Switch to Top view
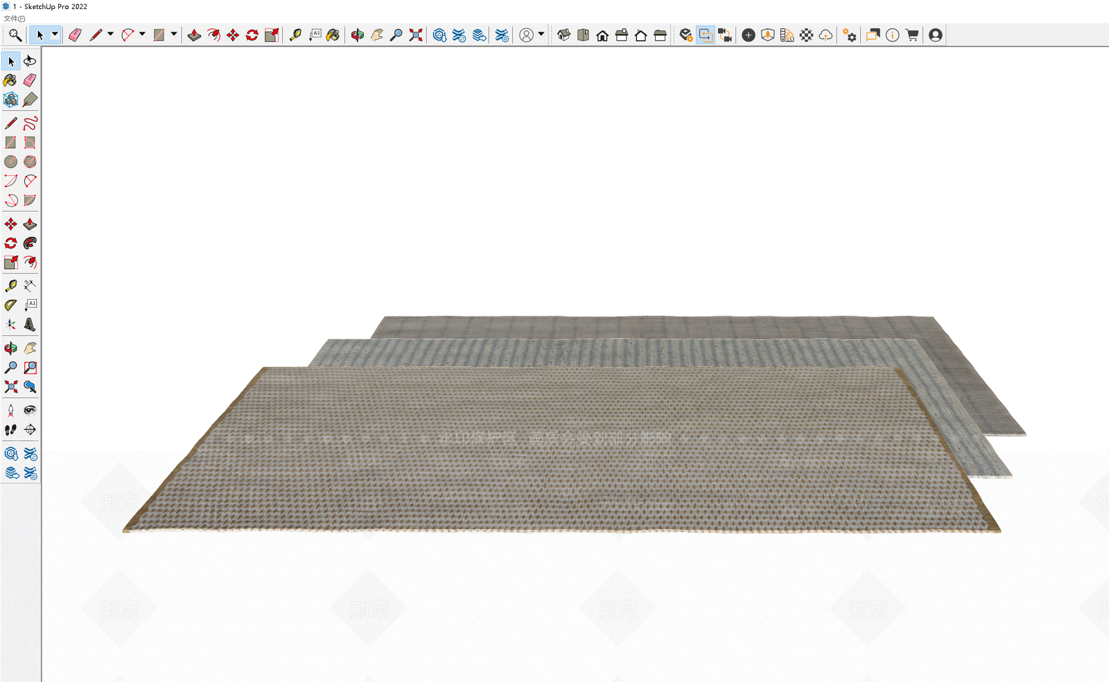This screenshot has width=1109, height=682. click(x=583, y=35)
